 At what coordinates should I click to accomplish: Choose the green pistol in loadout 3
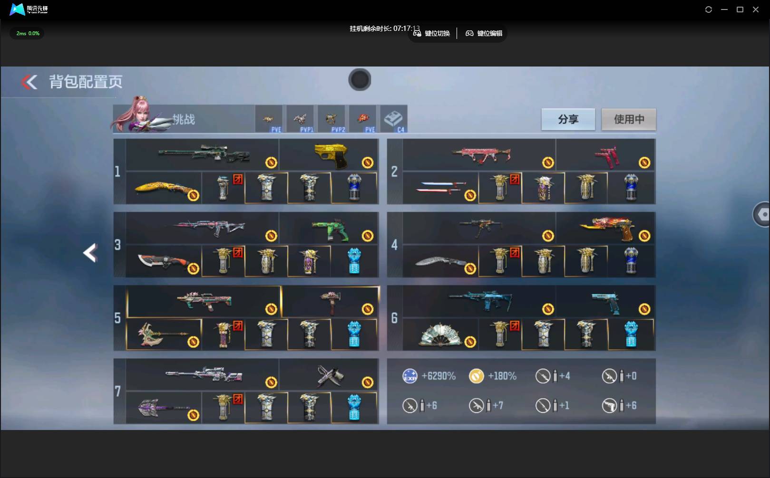click(x=330, y=229)
